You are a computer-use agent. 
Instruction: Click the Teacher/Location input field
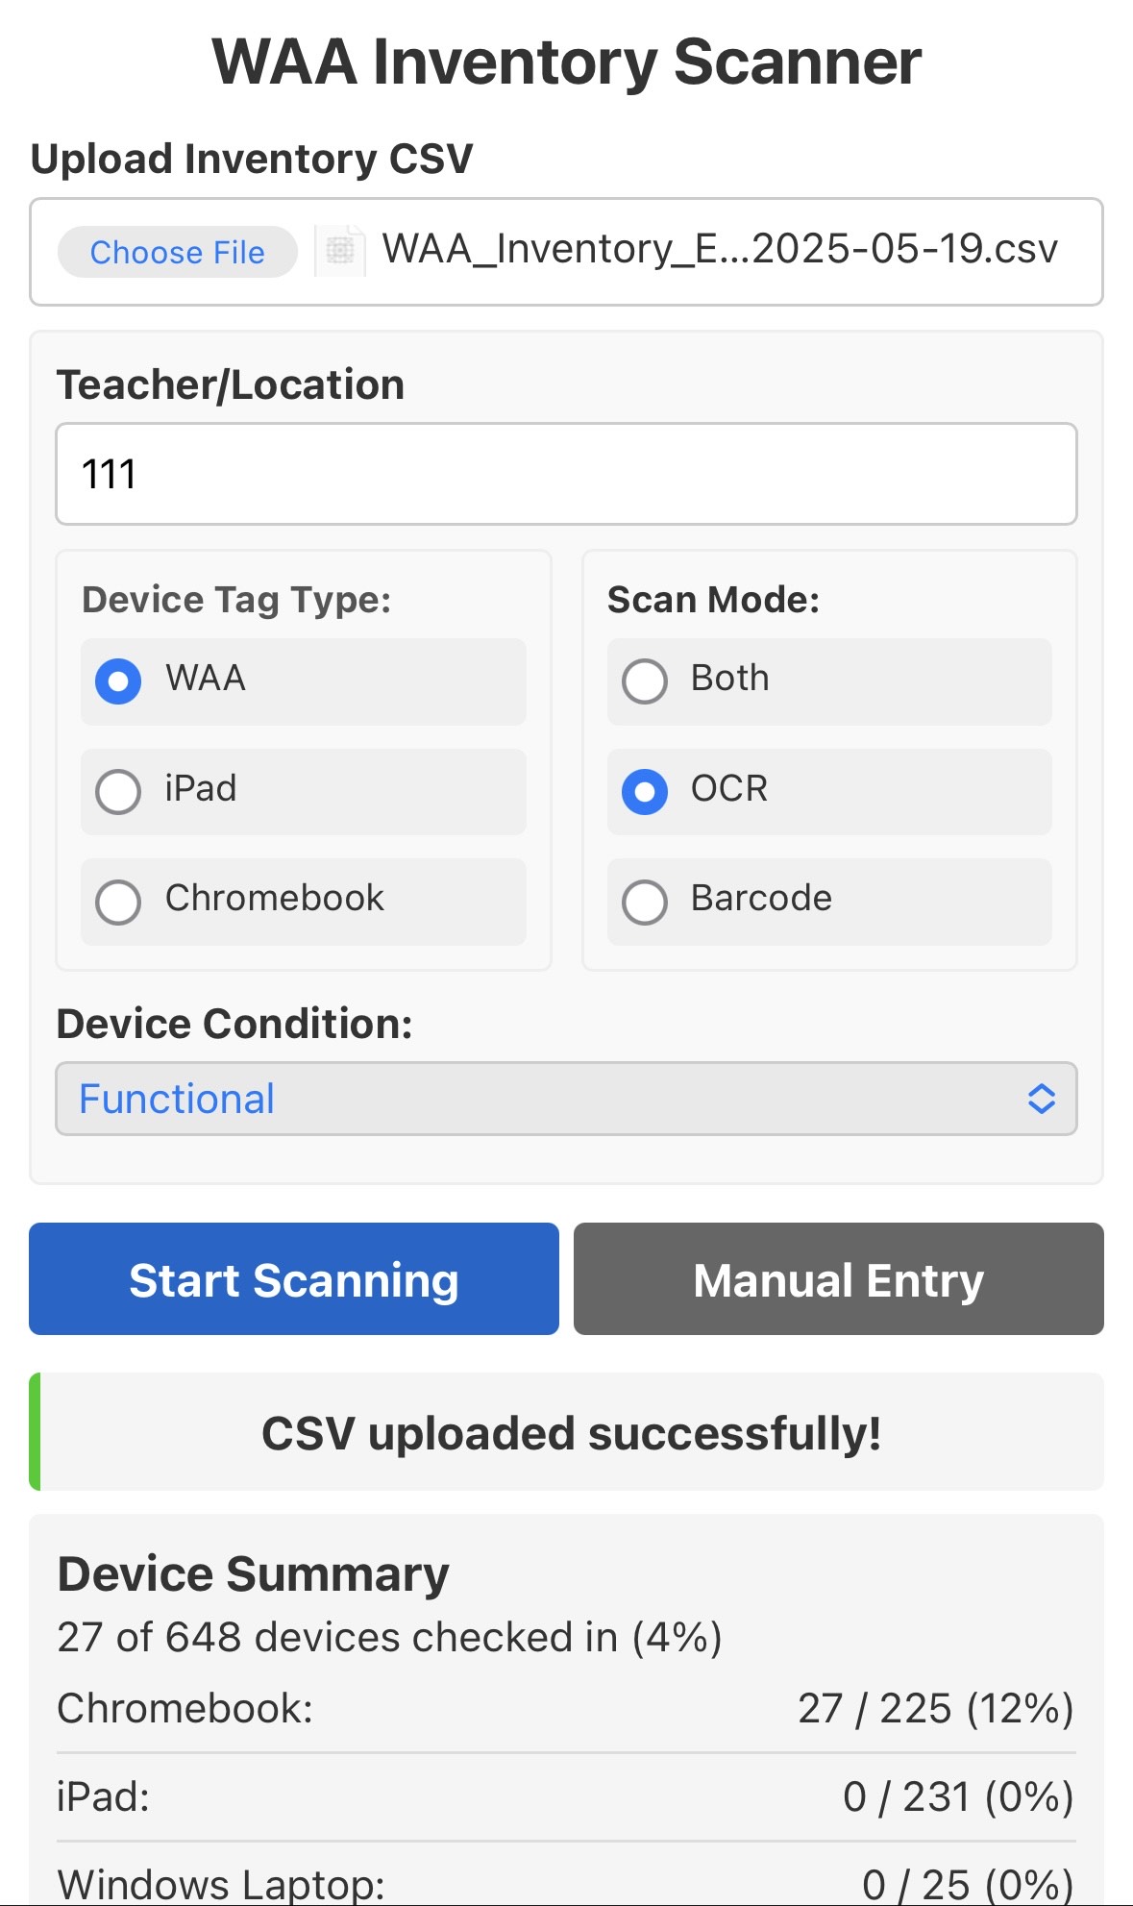click(x=566, y=474)
